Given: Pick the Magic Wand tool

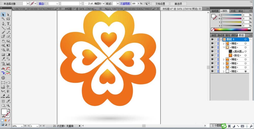Looking at the screenshot, I should pyautogui.click(x=3, y=19).
